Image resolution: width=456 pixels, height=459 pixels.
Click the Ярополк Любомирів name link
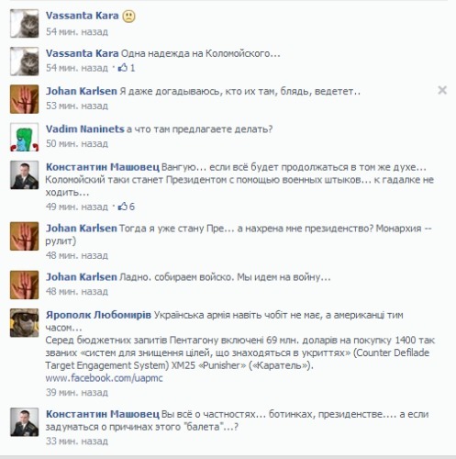tap(98, 315)
